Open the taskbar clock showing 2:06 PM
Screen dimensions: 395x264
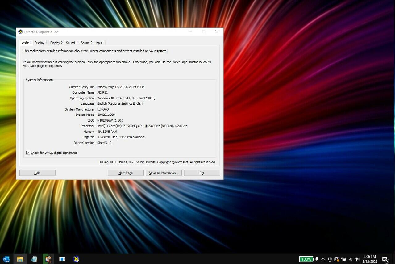coord(370,259)
